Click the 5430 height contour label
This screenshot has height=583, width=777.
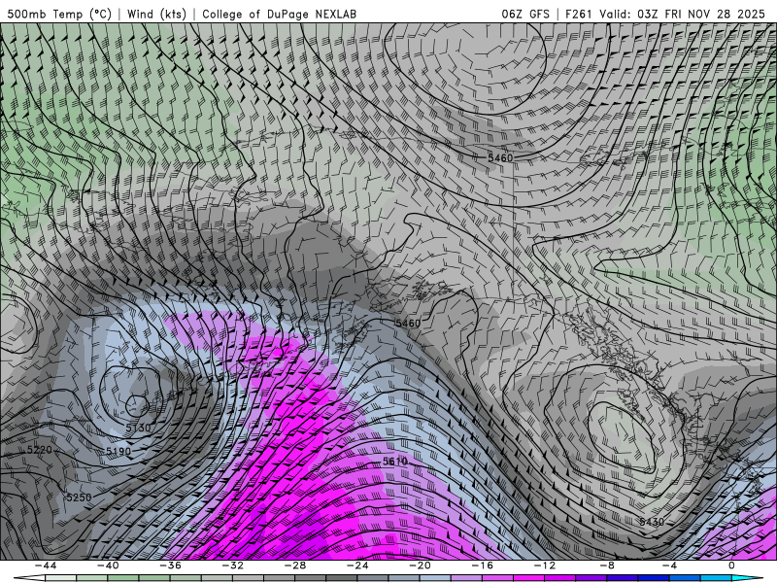[x=651, y=522]
